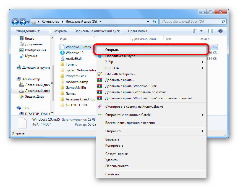Select the Windows 10.md5 file

pyautogui.click(x=78, y=47)
